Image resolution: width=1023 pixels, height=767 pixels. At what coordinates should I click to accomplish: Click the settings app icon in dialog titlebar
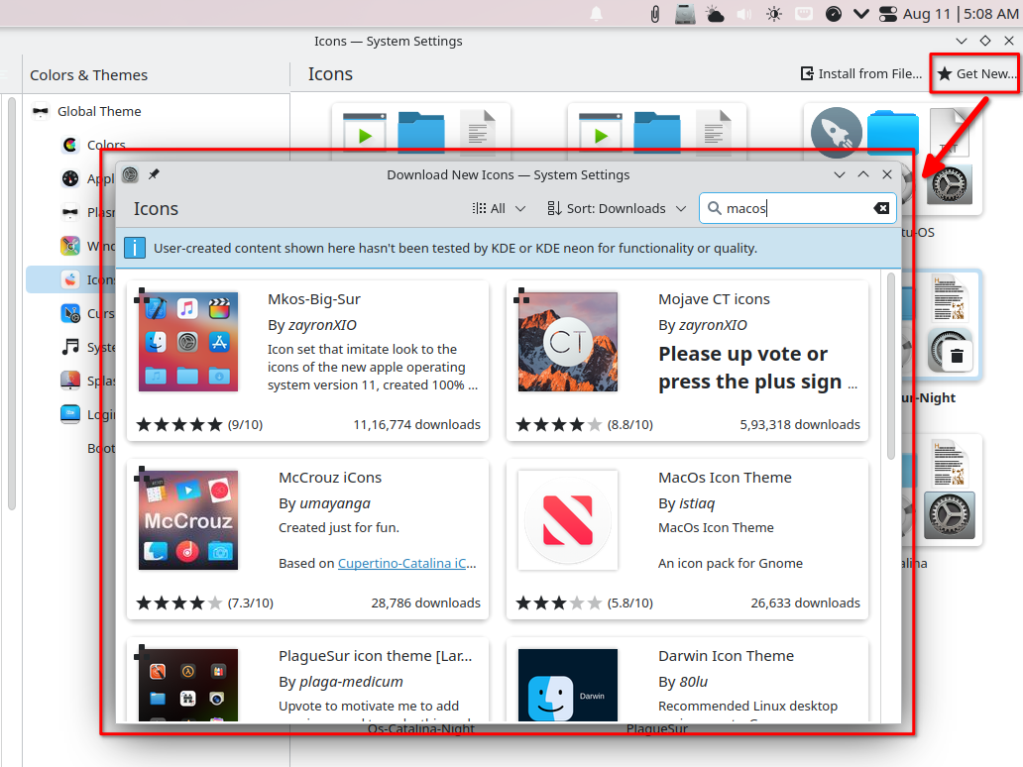(x=131, y=174)
